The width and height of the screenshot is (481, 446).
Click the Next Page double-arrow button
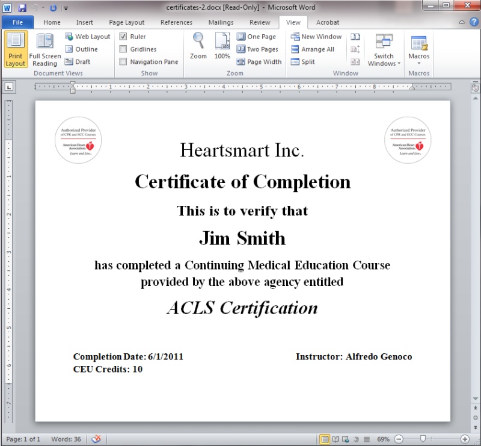point(476,427)
